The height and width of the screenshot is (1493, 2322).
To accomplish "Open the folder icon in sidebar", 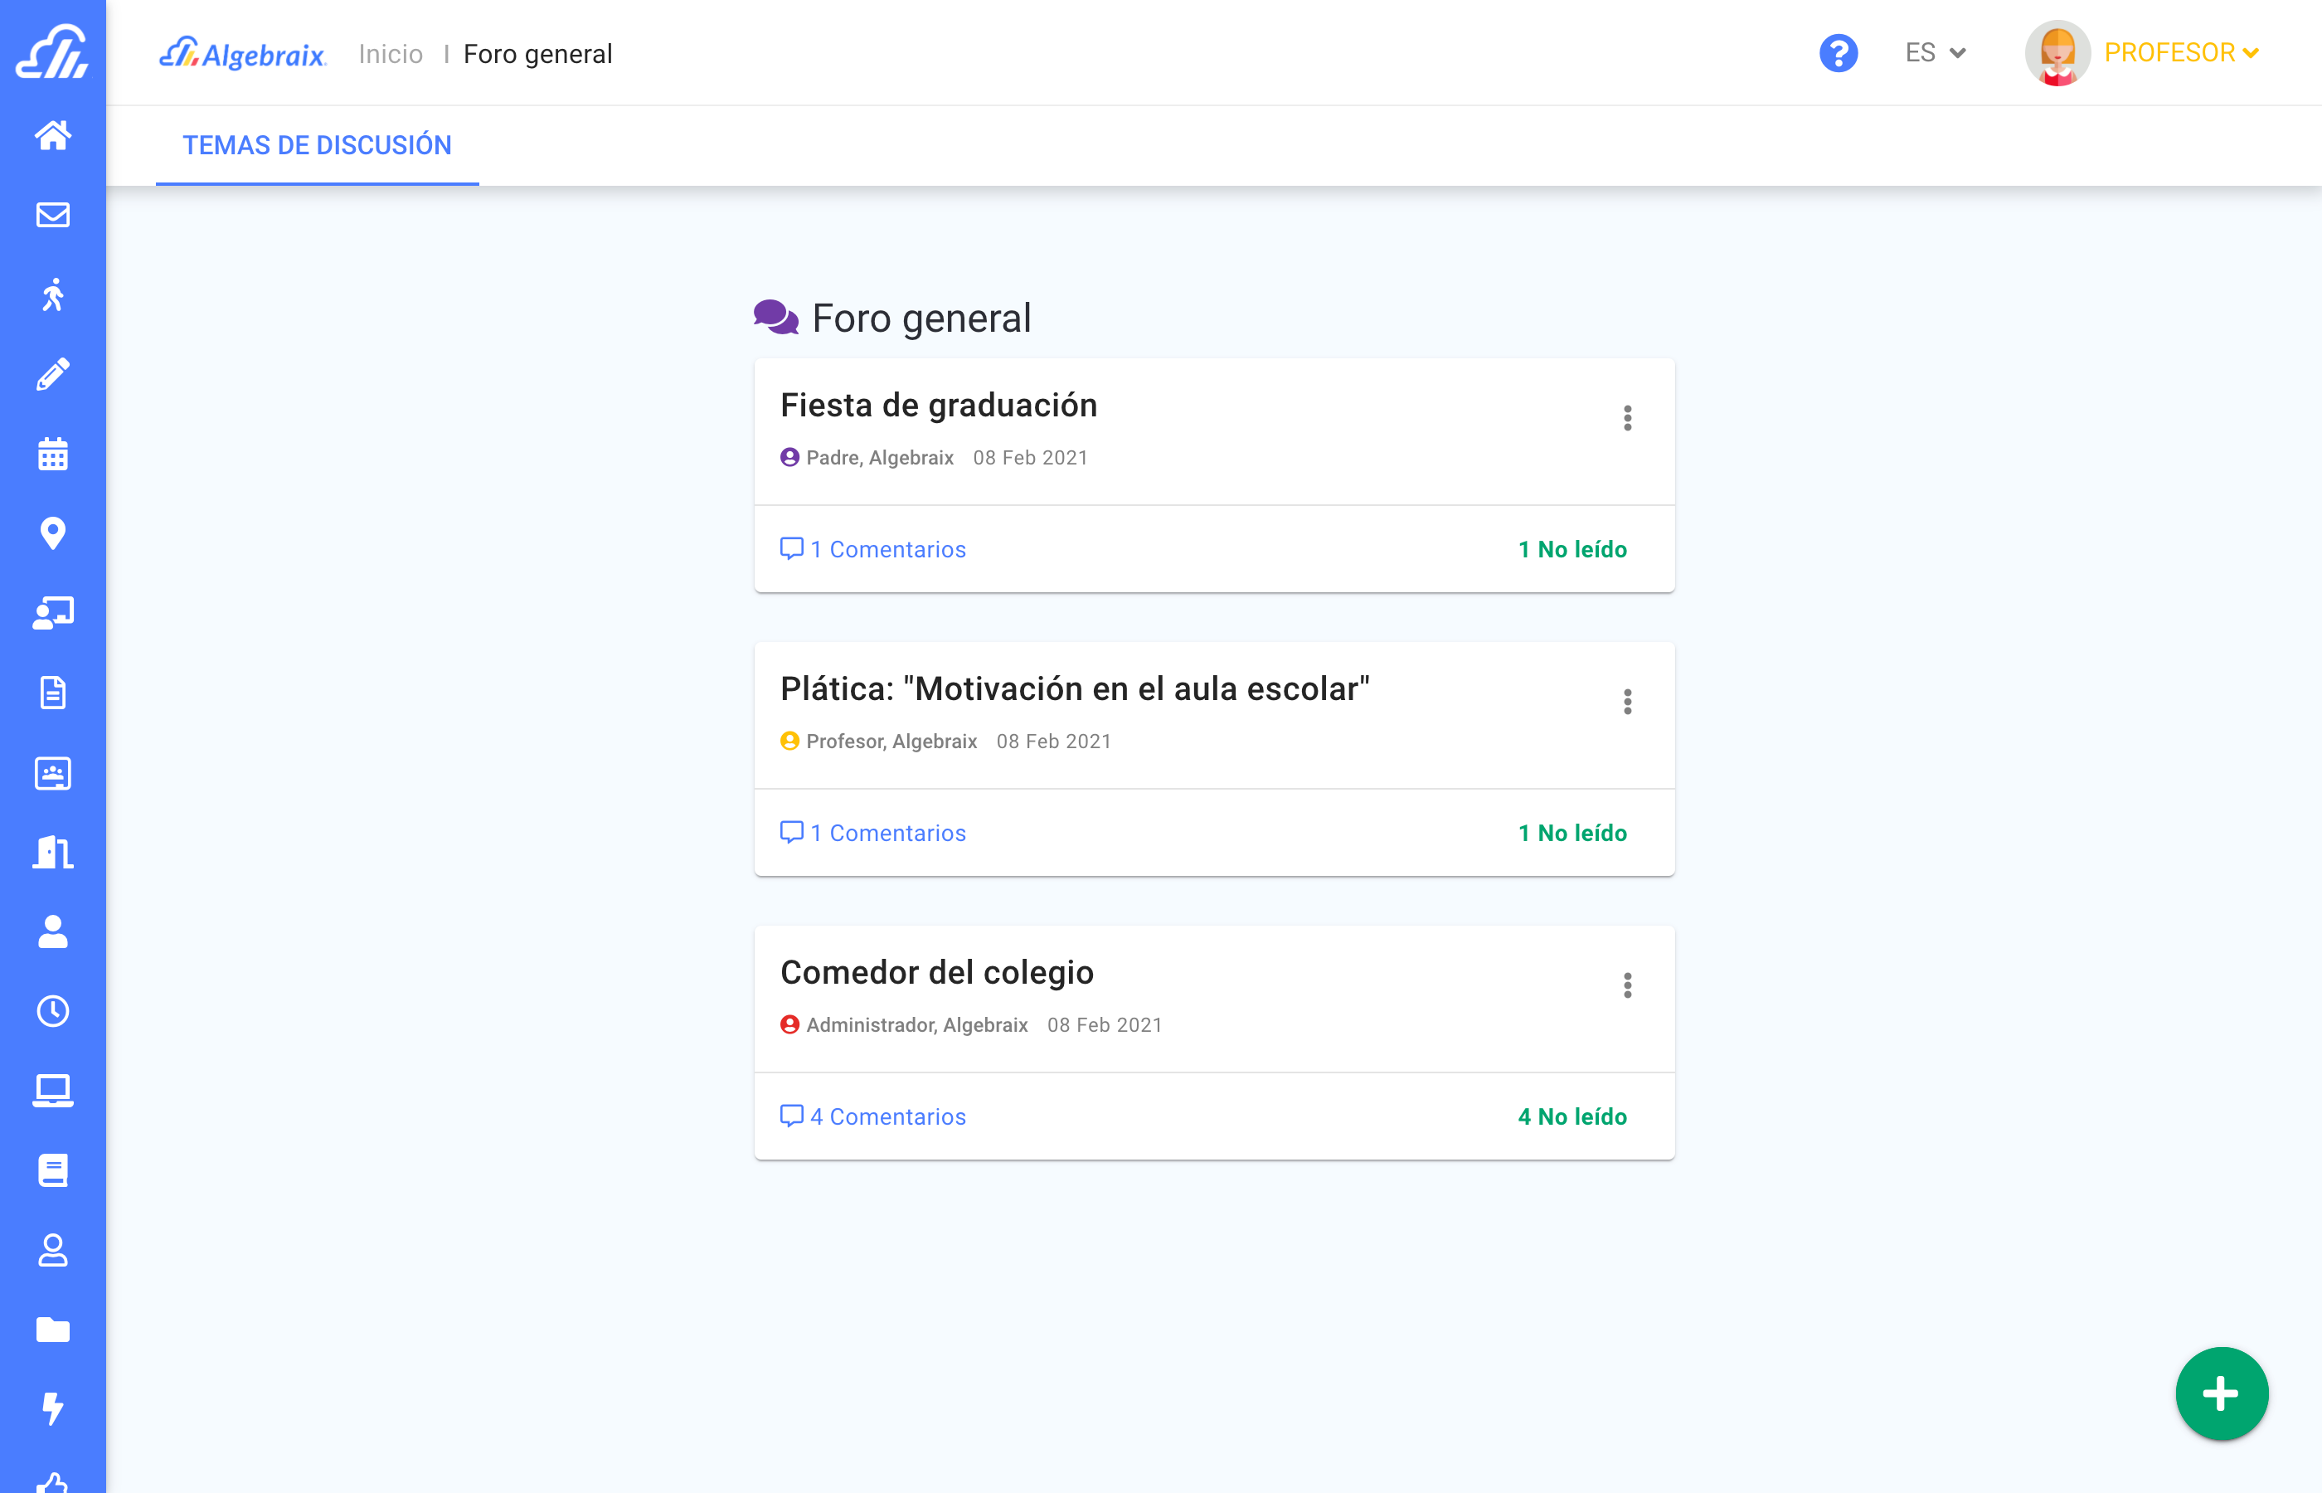I will [x=52, y=1329].
